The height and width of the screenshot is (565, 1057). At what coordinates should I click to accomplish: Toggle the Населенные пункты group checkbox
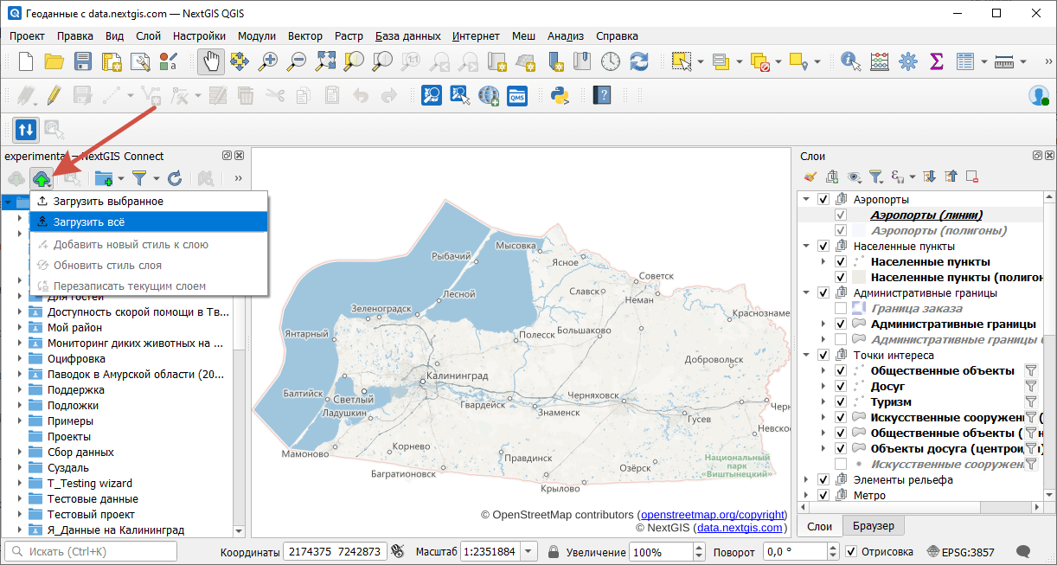tap(823, 246)
